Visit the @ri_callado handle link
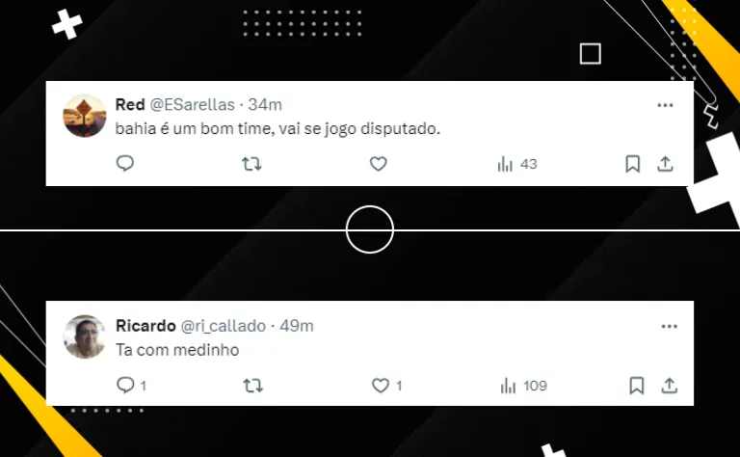The width and height of the screenshot is (740, 457). tap(224, 326)
